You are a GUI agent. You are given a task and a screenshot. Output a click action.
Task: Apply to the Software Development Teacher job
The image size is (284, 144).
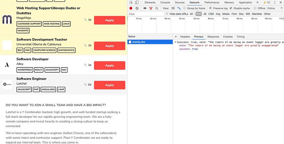(110, 46)
